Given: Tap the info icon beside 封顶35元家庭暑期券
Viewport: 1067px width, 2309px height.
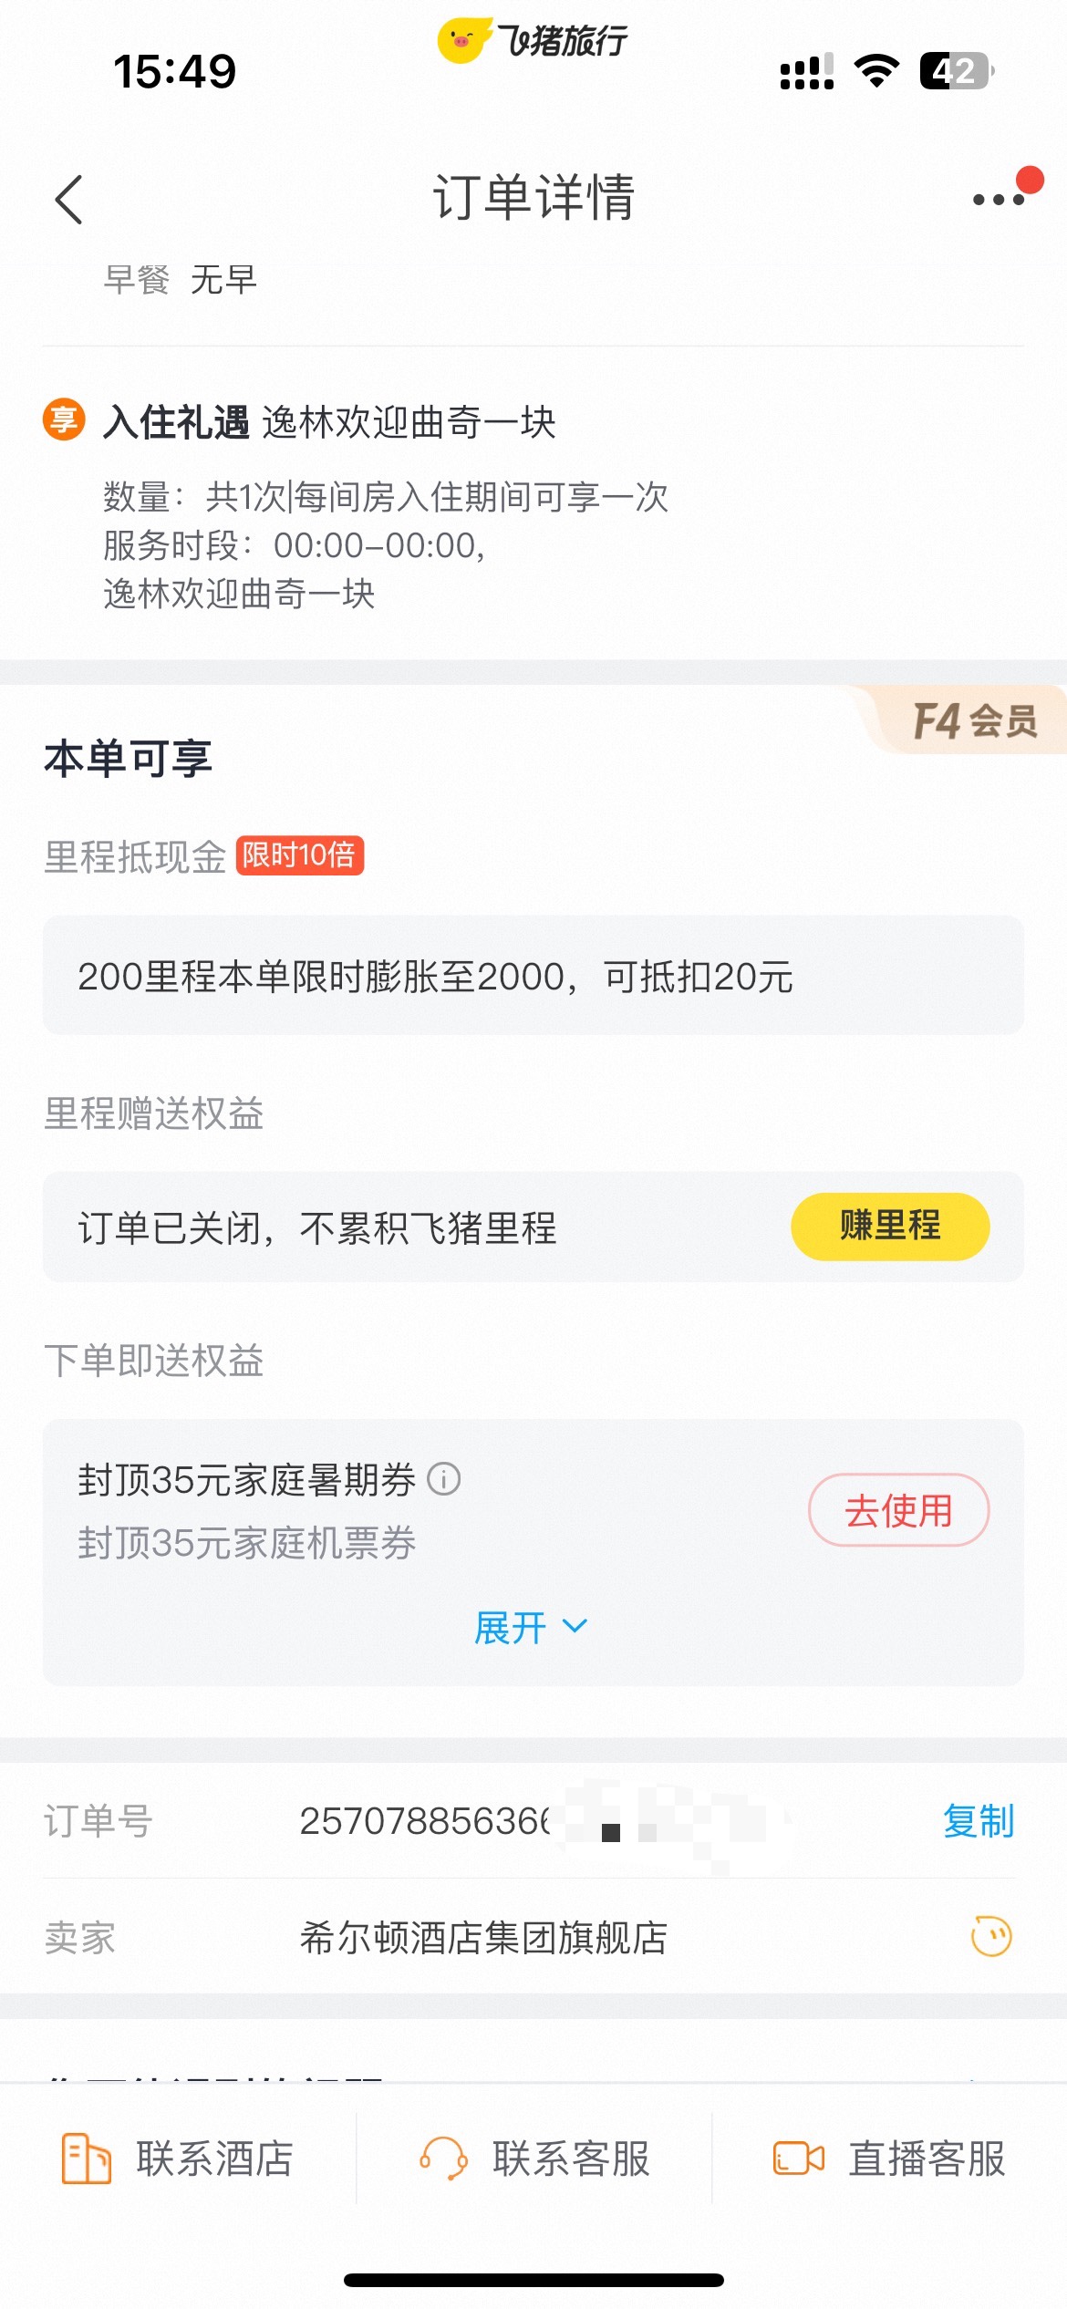Looking at the screenshot, I should tap(444, 1478).
